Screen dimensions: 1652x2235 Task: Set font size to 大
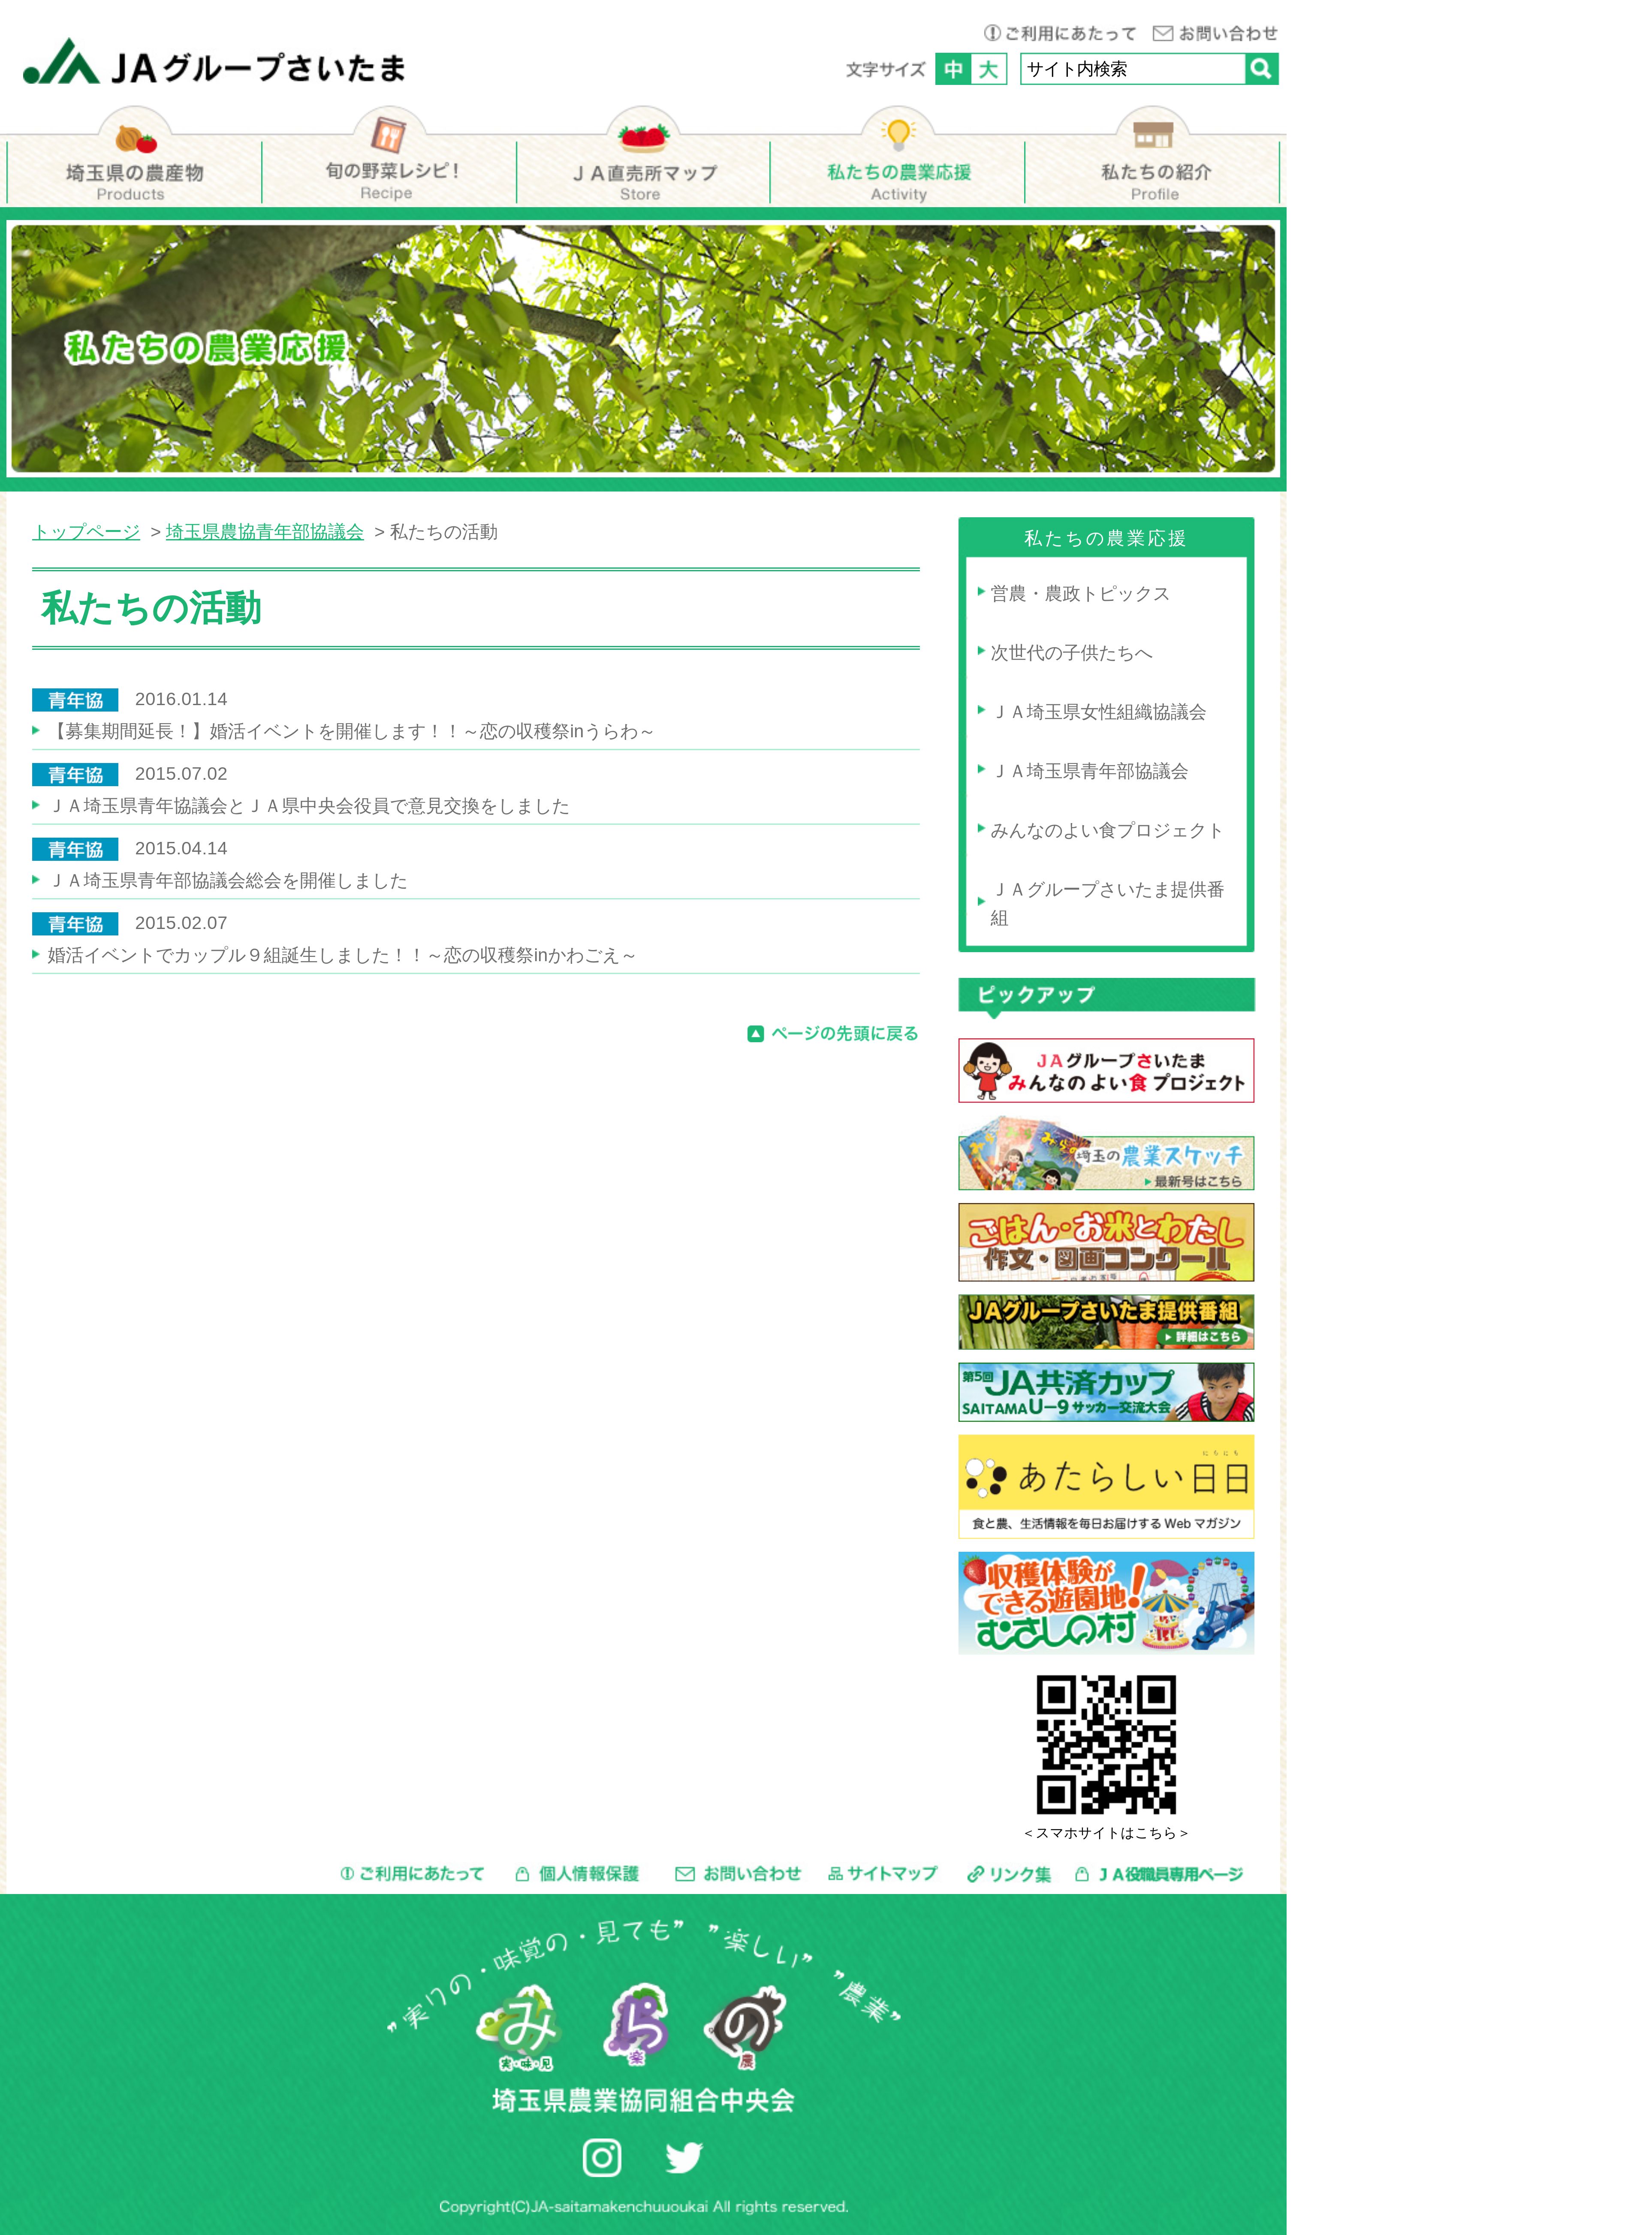tap(989, 69)
